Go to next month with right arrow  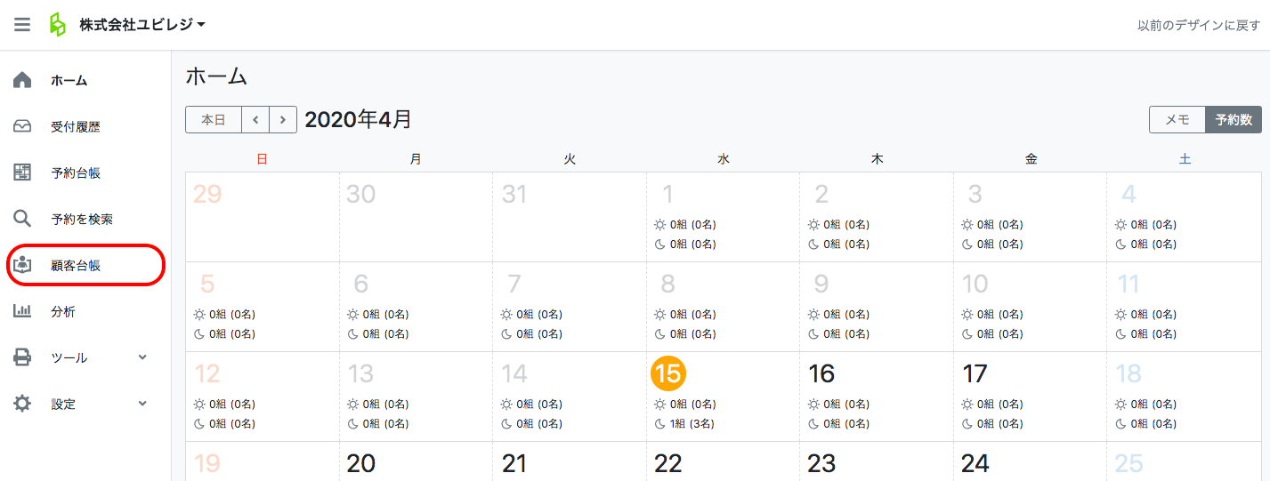point(283,119)
